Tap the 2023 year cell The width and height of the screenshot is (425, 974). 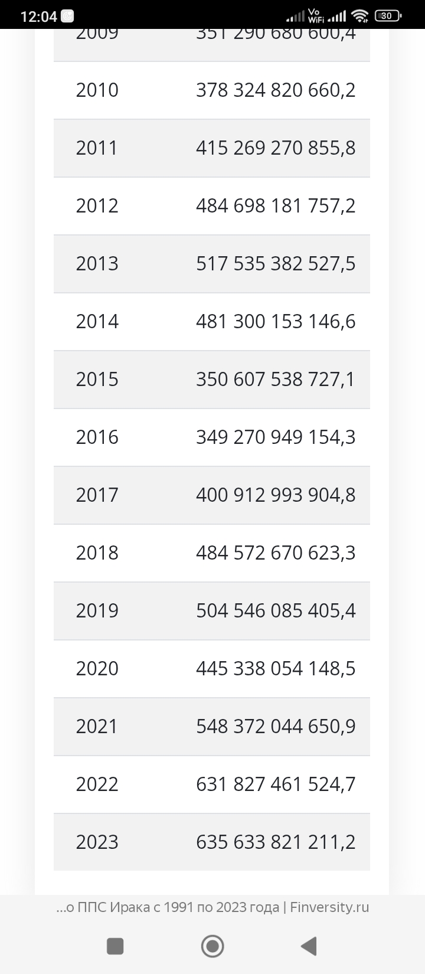[97, 842]
